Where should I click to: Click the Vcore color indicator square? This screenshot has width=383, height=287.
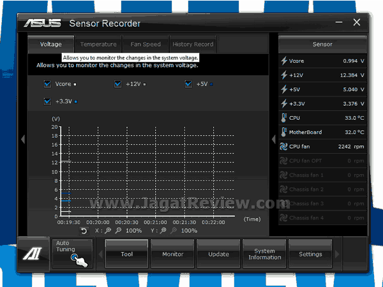(x=75, y=84)
